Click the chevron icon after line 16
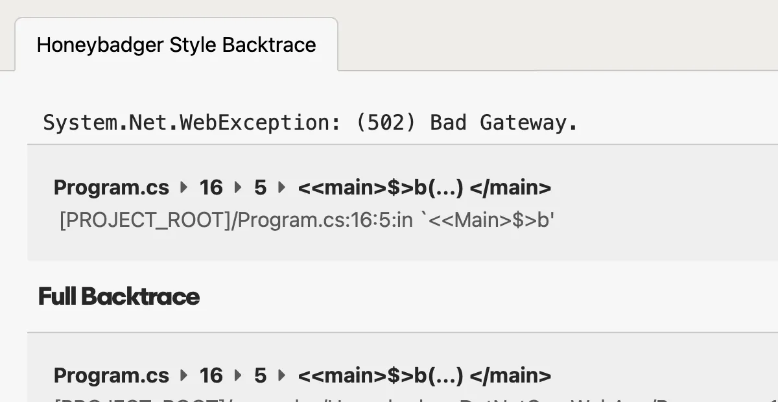Viewport: 778px width, 402px height. point(237,188)
